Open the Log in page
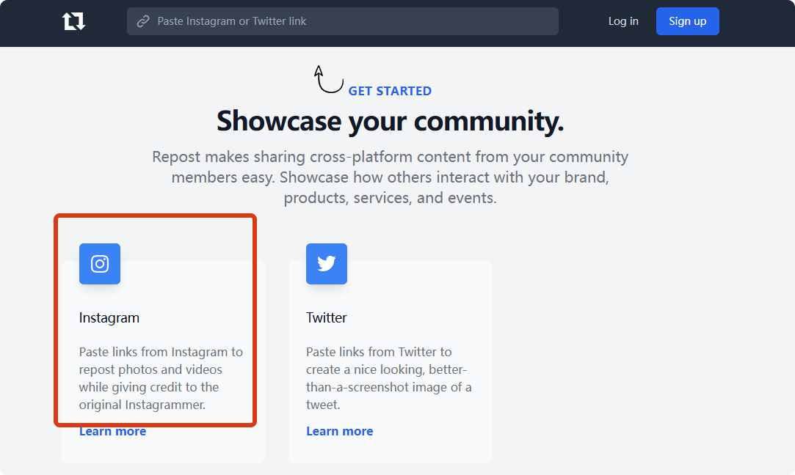Viewport: 795px width, 475px height. click(623, 21)
